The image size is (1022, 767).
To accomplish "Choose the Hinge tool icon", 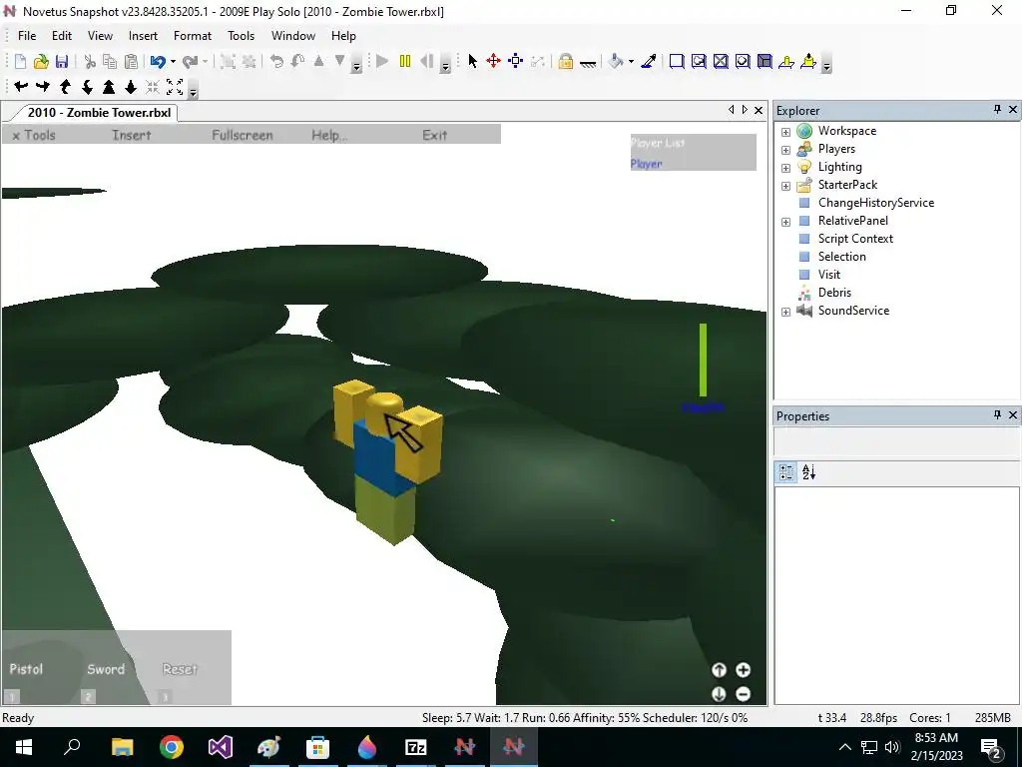I will click(786, 61).
